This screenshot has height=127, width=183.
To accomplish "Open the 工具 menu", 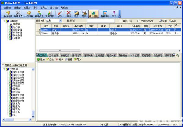I will [44, 8].
